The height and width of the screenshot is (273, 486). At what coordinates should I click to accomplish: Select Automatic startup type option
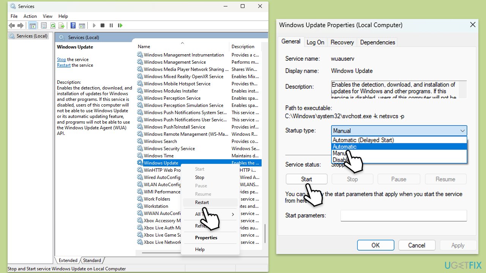point(399,147)
